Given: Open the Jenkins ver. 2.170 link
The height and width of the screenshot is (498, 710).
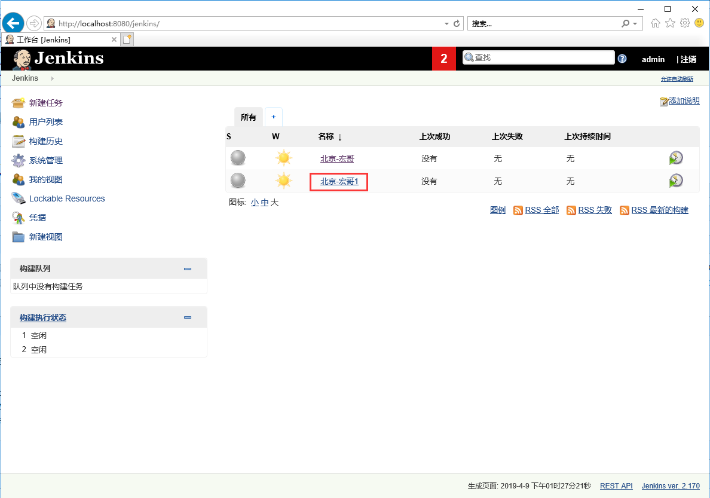Looking at the screenshot, I should point(671,486).
